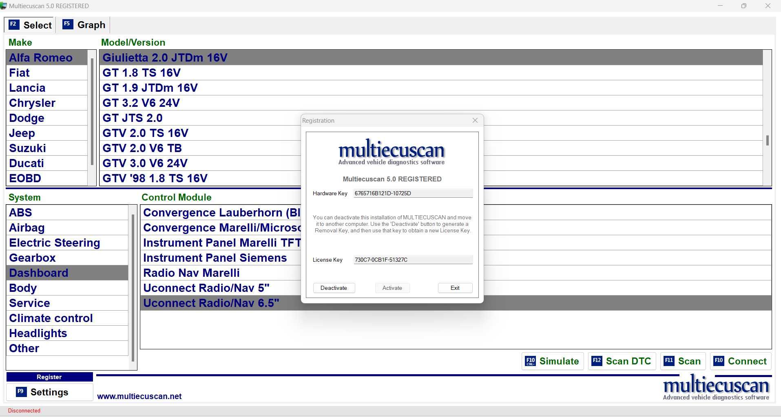Viewport: 781px width, 417px height.
Task: Select Dodge in Make list
Action: [x=47, y=118]
